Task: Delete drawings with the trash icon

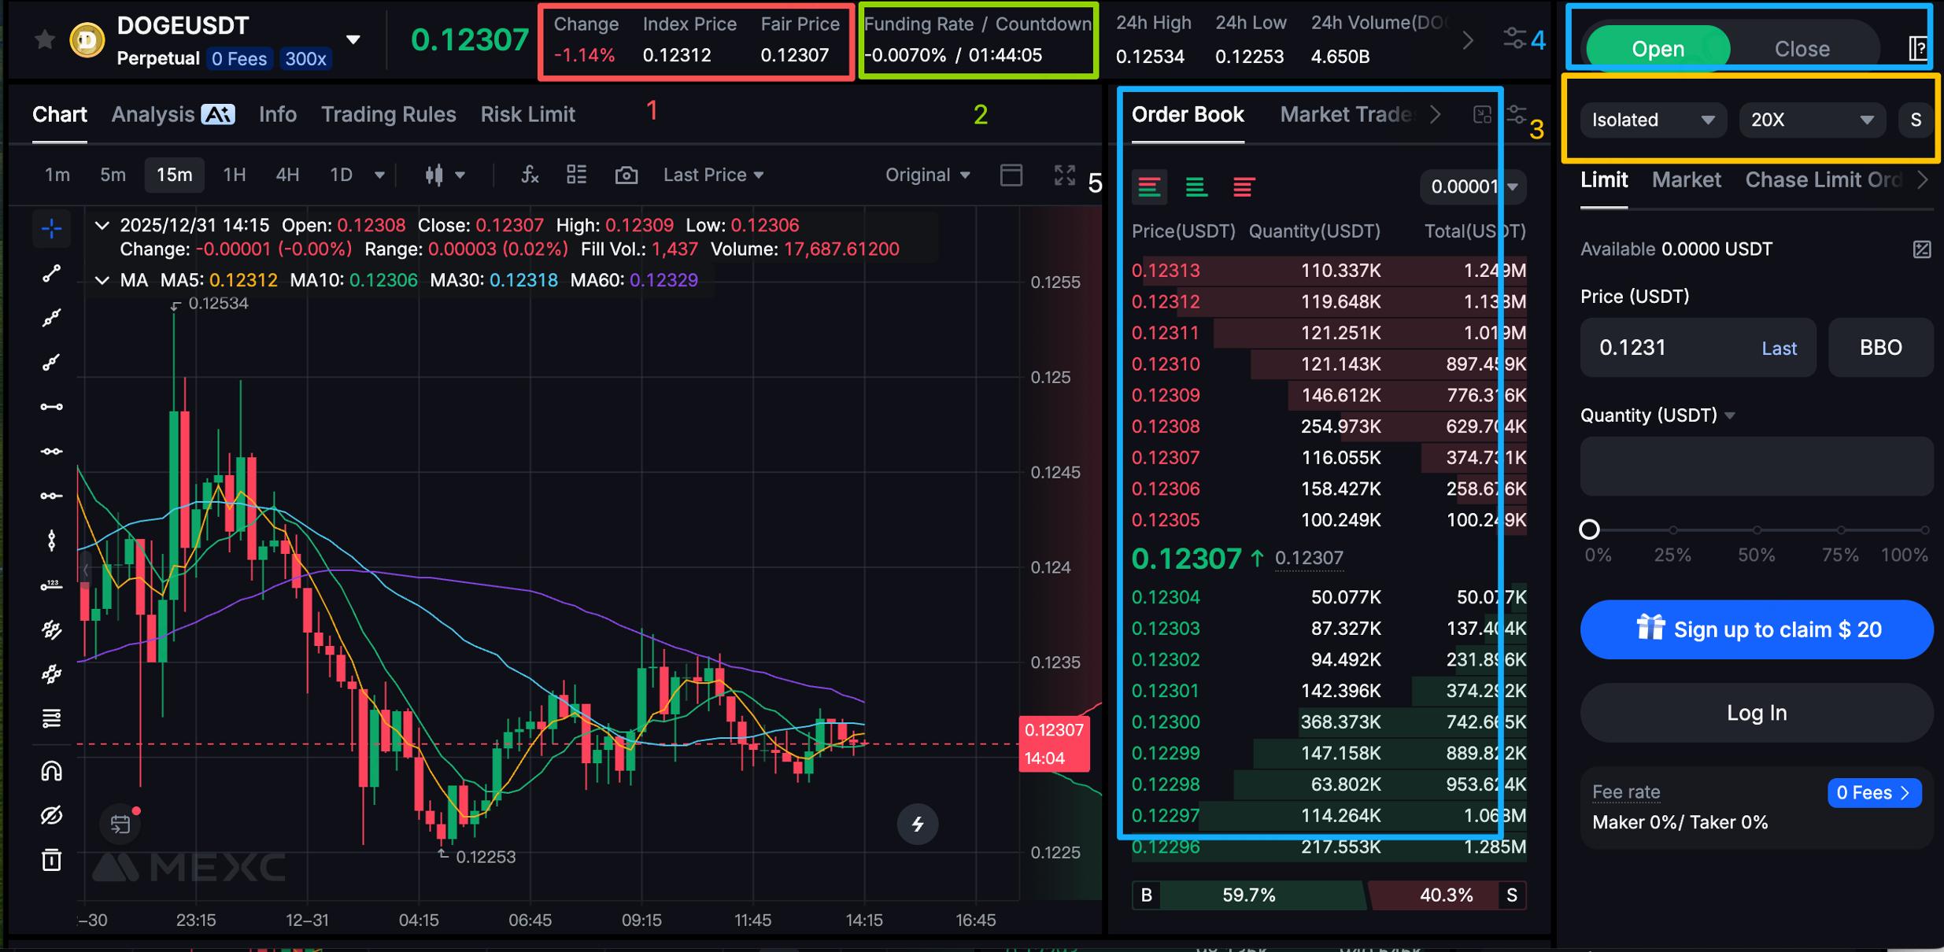Action: pyautogui.click(x=52, y=859)
